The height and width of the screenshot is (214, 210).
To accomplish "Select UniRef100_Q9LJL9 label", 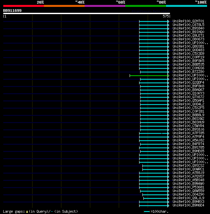I will 188,198.
